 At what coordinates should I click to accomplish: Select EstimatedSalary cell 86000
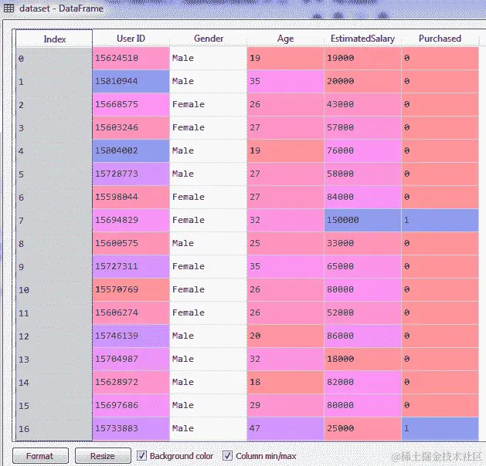362,336
